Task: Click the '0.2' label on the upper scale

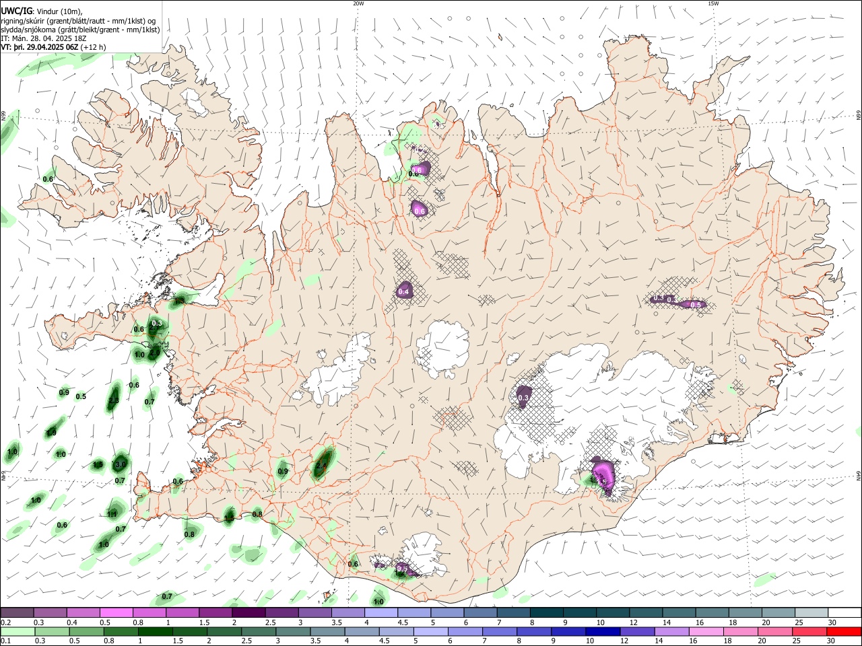Action: 5,622
